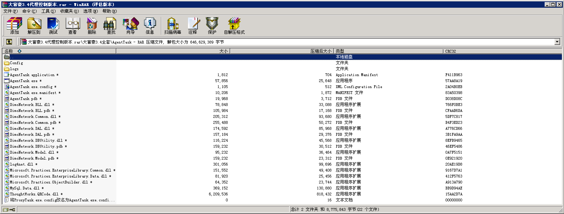
Task: Go up one folder level button
Action: 9,42
